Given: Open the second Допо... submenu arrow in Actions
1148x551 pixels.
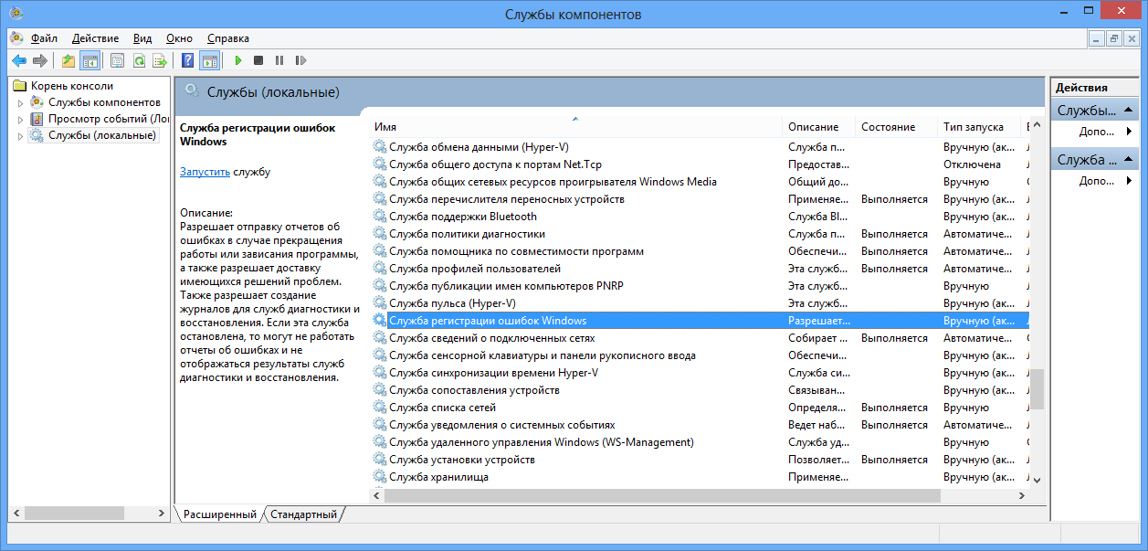Looking at the screenshot, I should point(1129,181).
